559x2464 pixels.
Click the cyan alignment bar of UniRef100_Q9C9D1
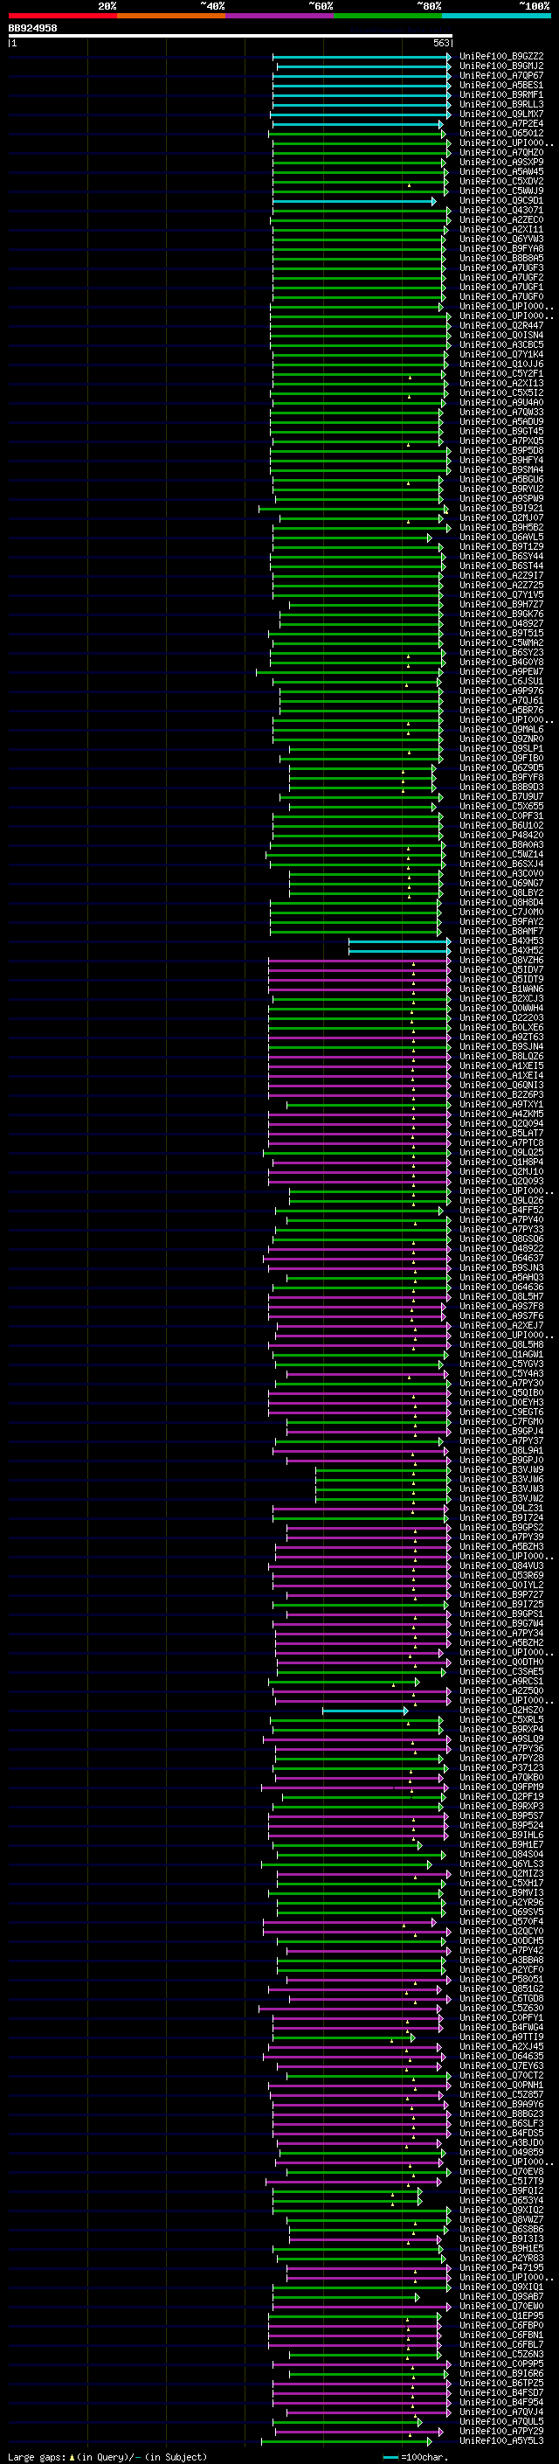click(x=354, y=201)
